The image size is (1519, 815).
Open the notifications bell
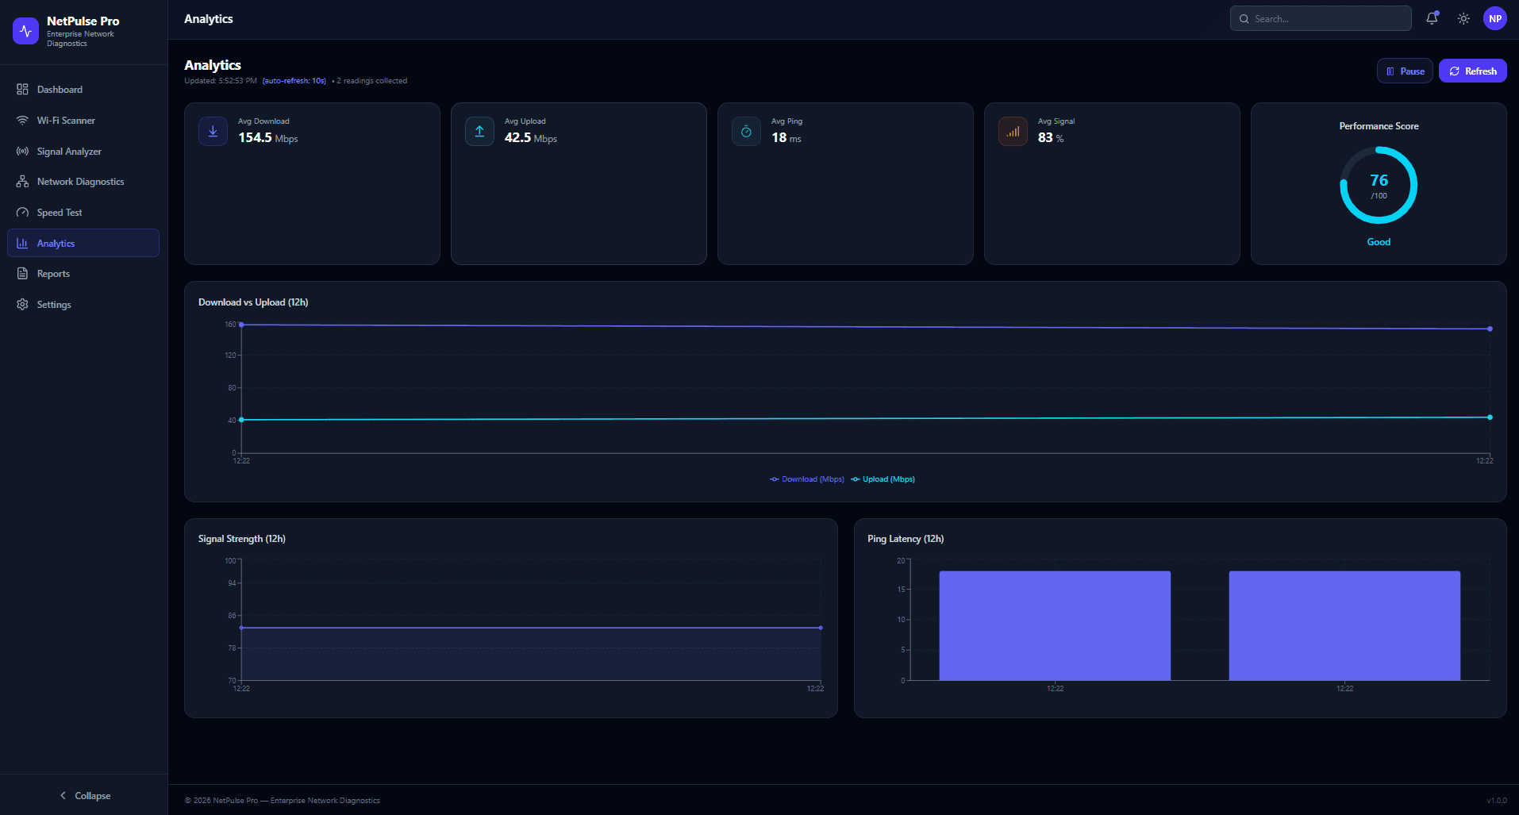point(1432,18)
